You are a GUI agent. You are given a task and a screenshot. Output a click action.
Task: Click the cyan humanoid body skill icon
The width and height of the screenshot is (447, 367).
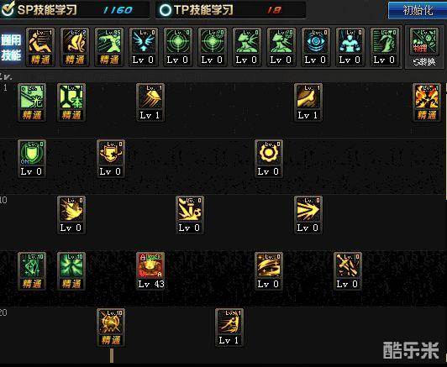click(x=350, y=47)
